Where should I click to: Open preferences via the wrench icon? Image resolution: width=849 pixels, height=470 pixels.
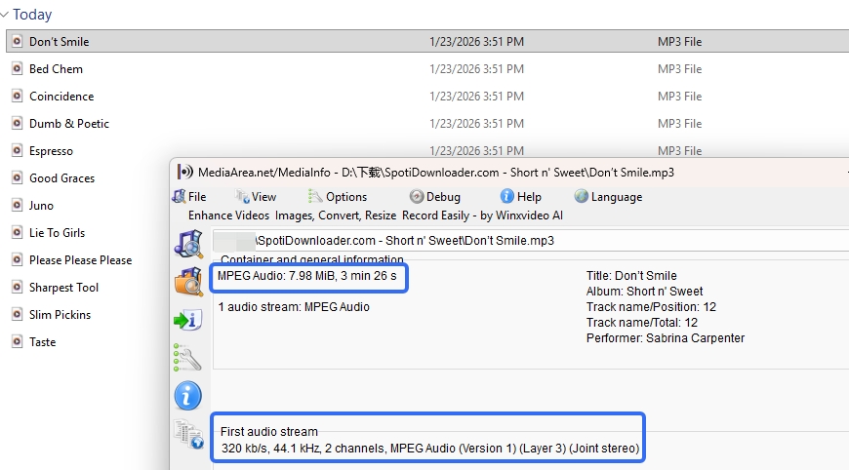tap(187, 358)
